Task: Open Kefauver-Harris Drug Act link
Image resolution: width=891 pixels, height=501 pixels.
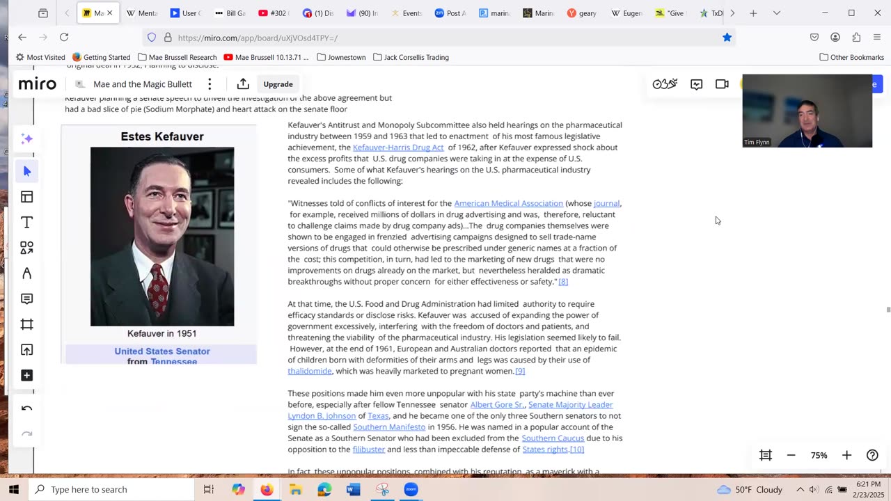Action: click(398, 148)
